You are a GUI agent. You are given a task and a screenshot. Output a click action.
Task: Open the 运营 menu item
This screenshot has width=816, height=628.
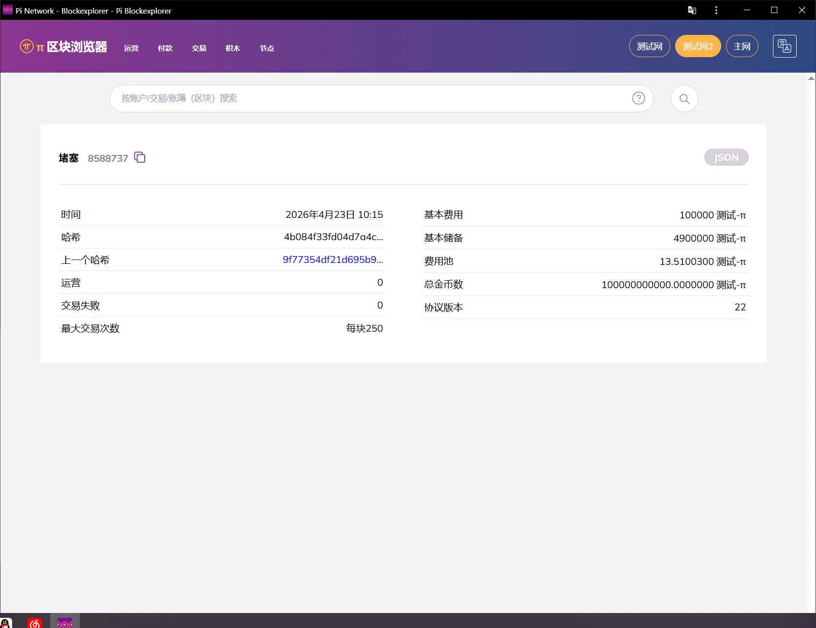[x=131, y=48]
